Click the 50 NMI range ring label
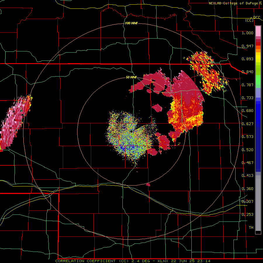Viewport: 263px width, 263px height. click(131, 77)
